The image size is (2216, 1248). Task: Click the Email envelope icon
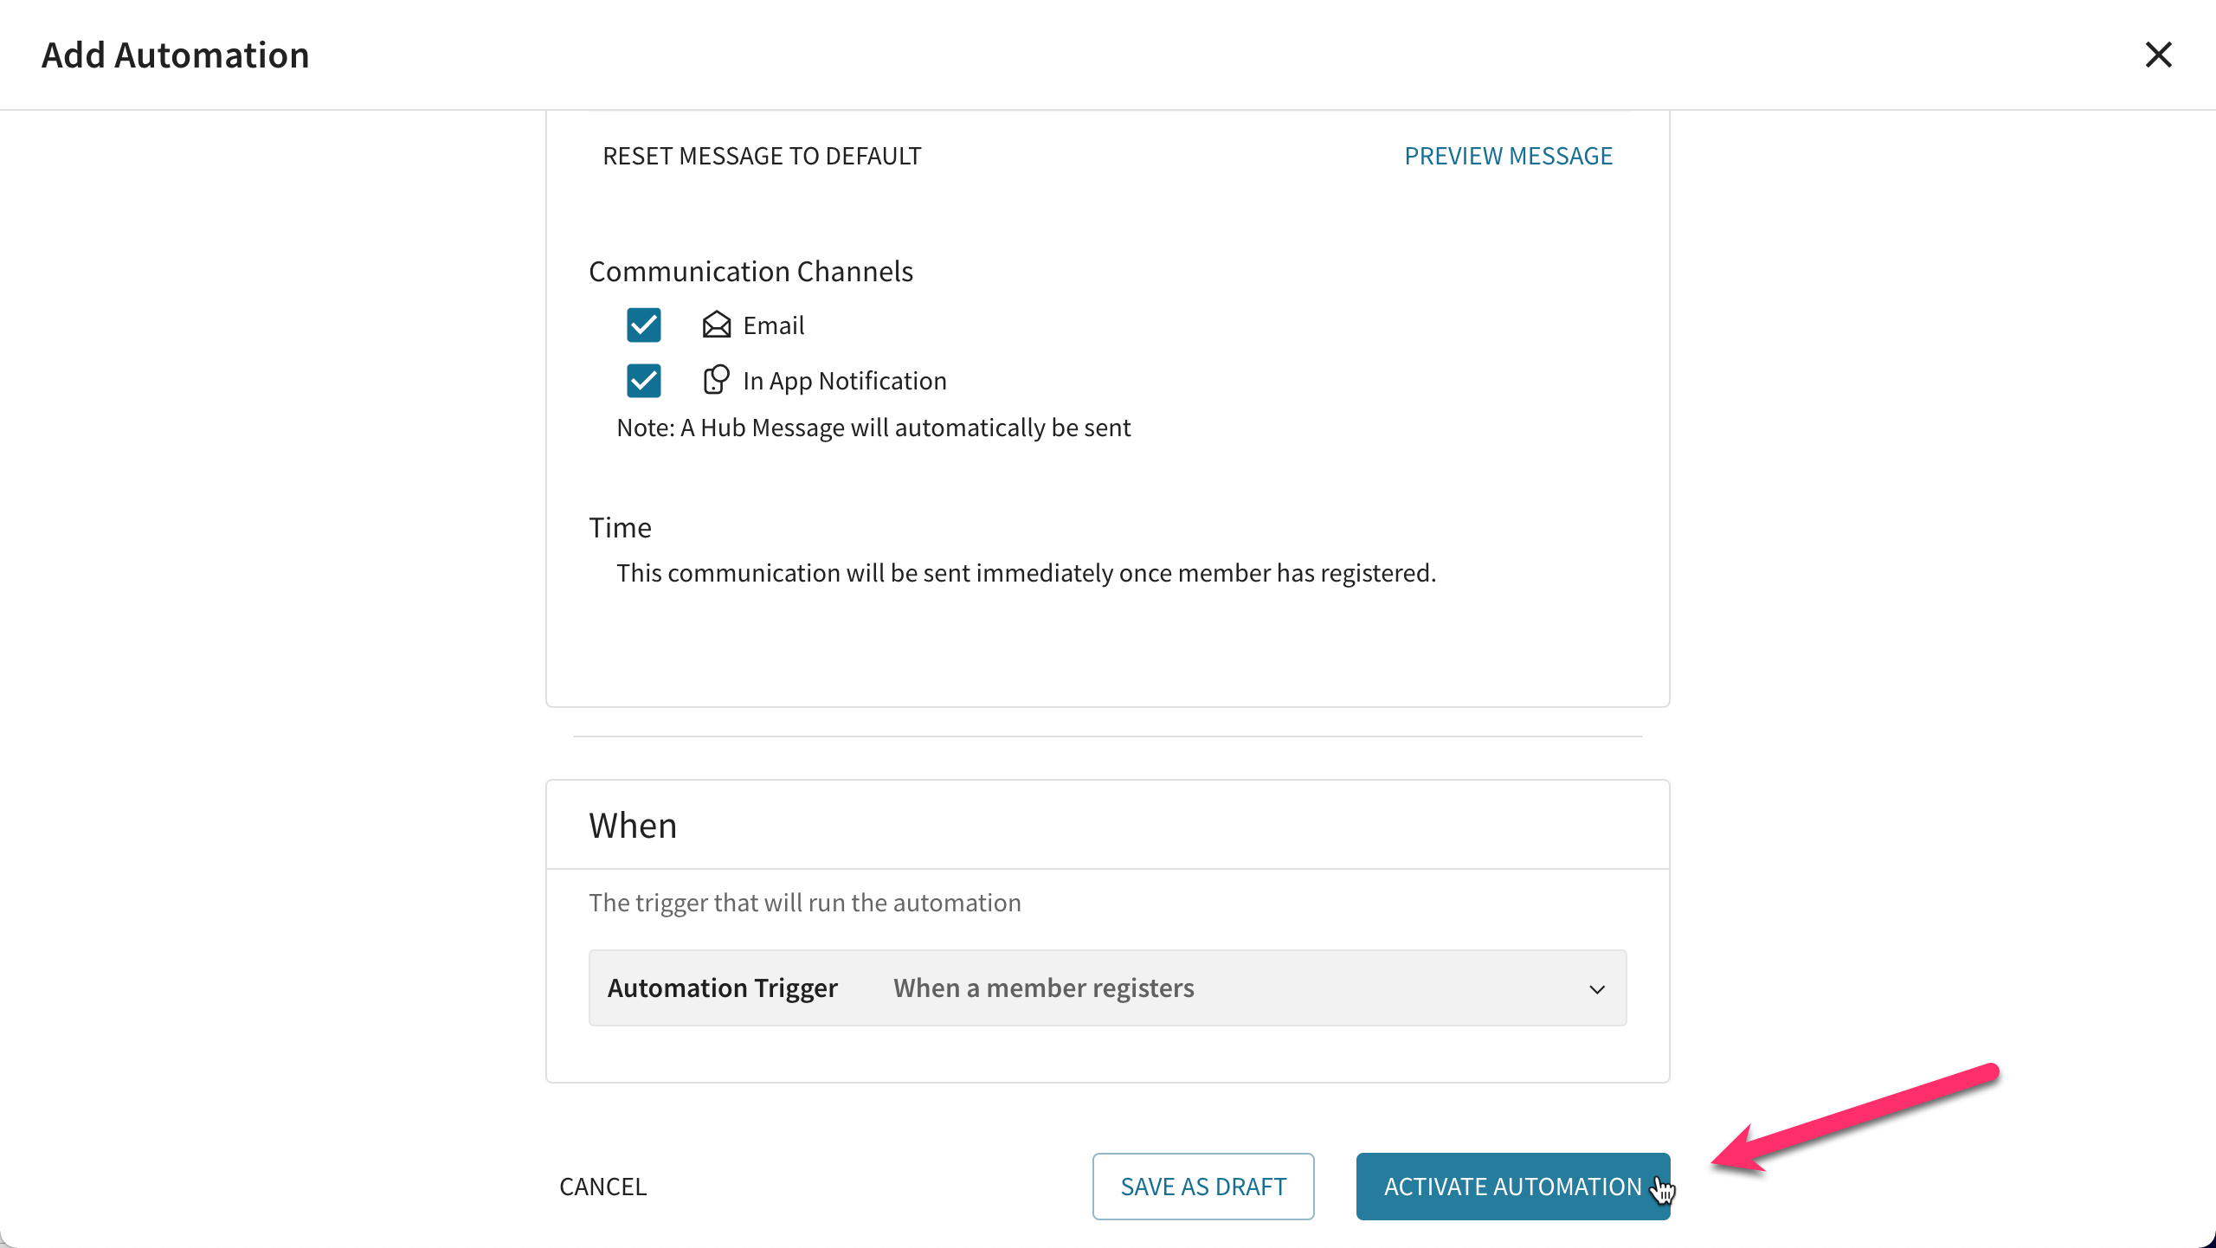(x=716, y=325)
